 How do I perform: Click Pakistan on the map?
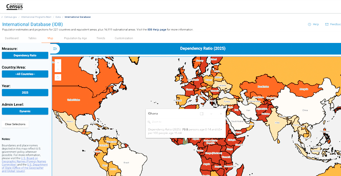[265, 114]
